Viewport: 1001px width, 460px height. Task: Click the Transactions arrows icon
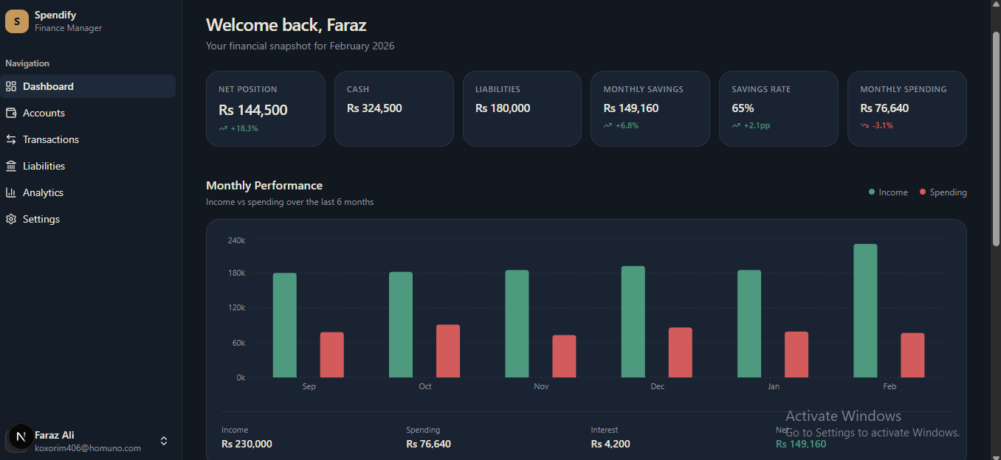tap(11, 139)
